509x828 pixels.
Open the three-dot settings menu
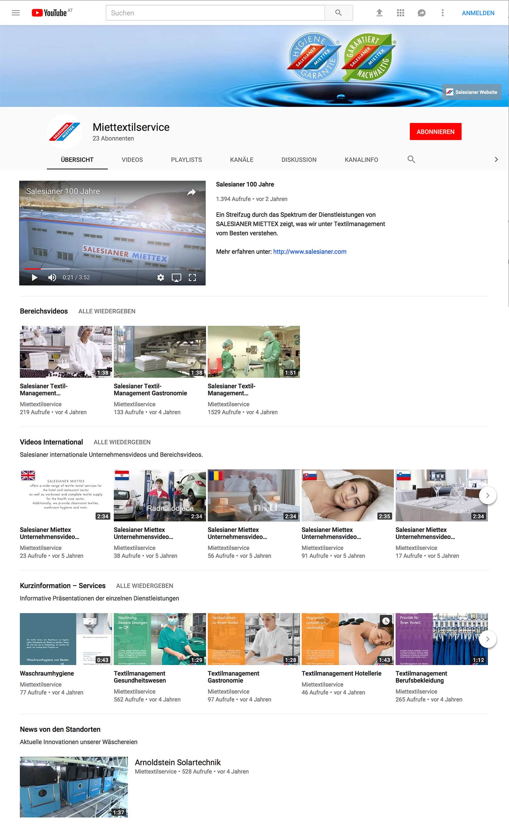click(442, 13)
